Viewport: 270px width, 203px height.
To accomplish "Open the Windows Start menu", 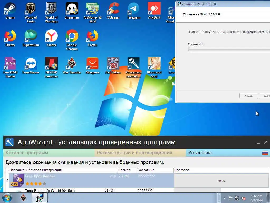I will pos(7,198).
